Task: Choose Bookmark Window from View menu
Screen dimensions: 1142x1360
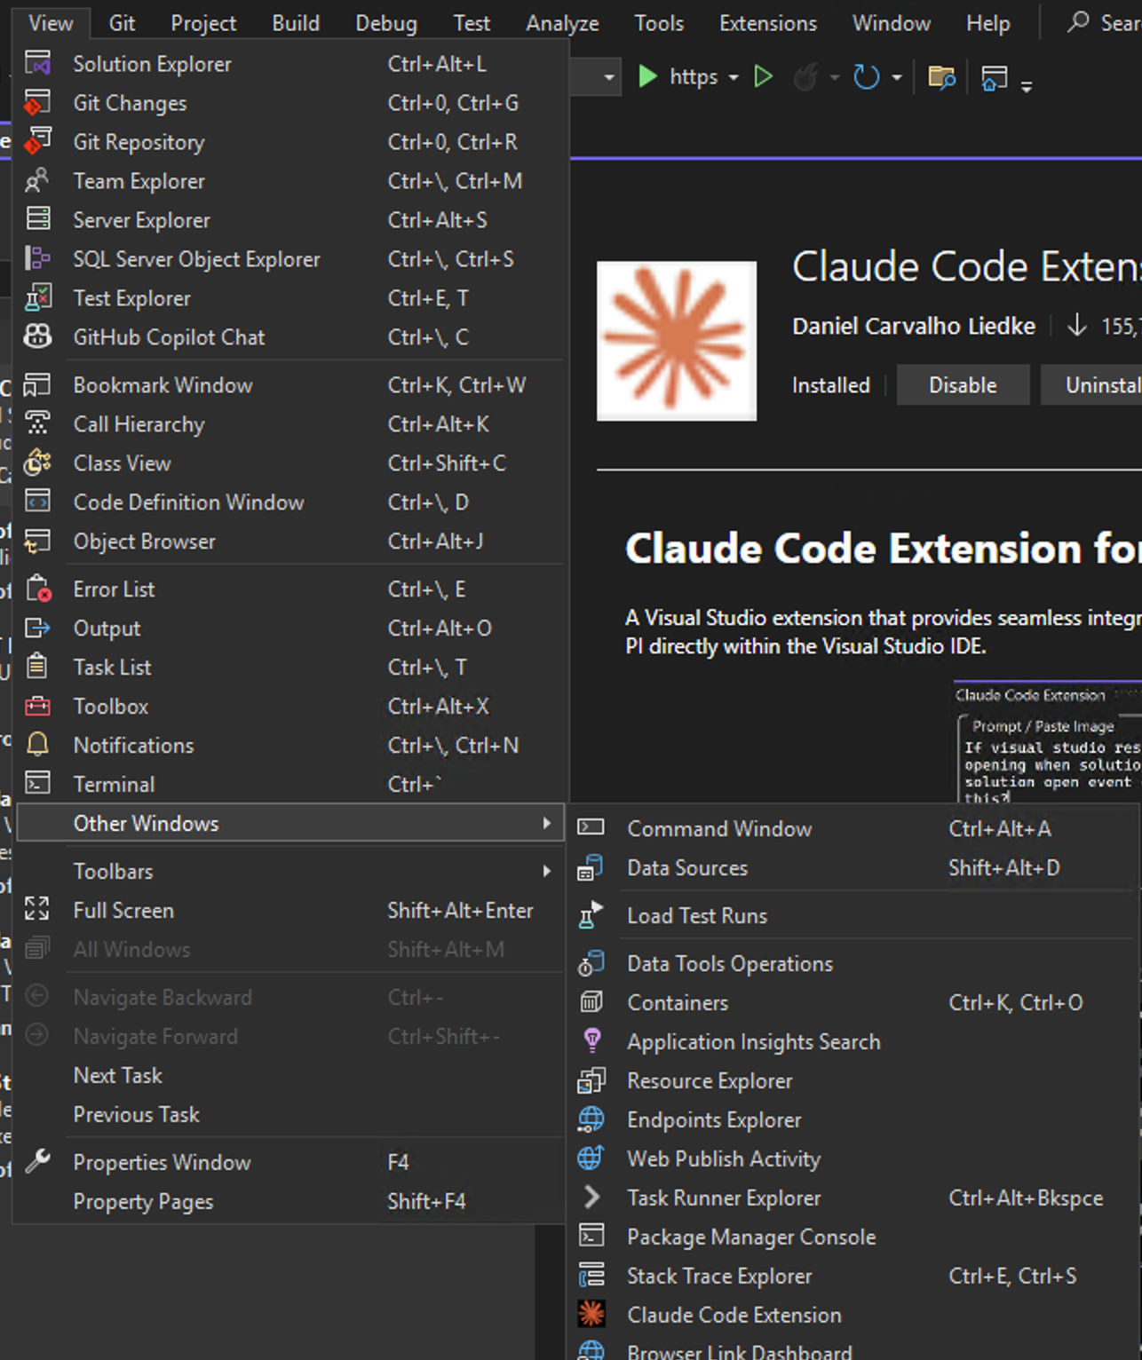Action: click(291, 385)
